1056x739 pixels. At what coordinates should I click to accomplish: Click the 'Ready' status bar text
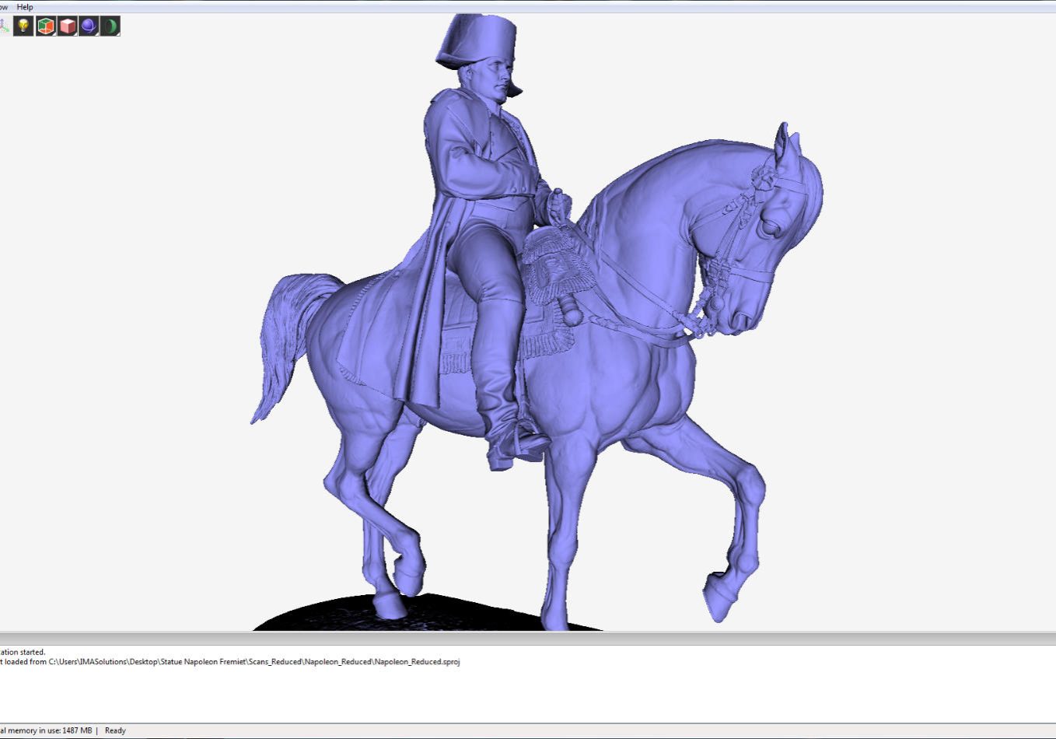click(x=115, y=730)
